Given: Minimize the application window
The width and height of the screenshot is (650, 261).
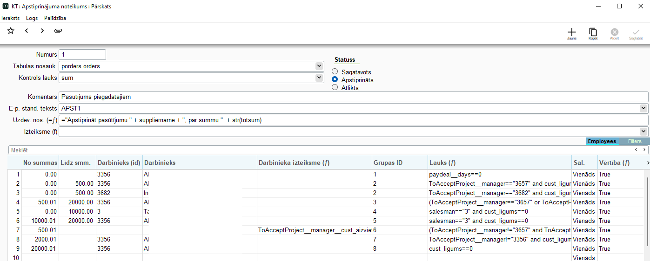Looking at the screenshot, I should [598, 7].
